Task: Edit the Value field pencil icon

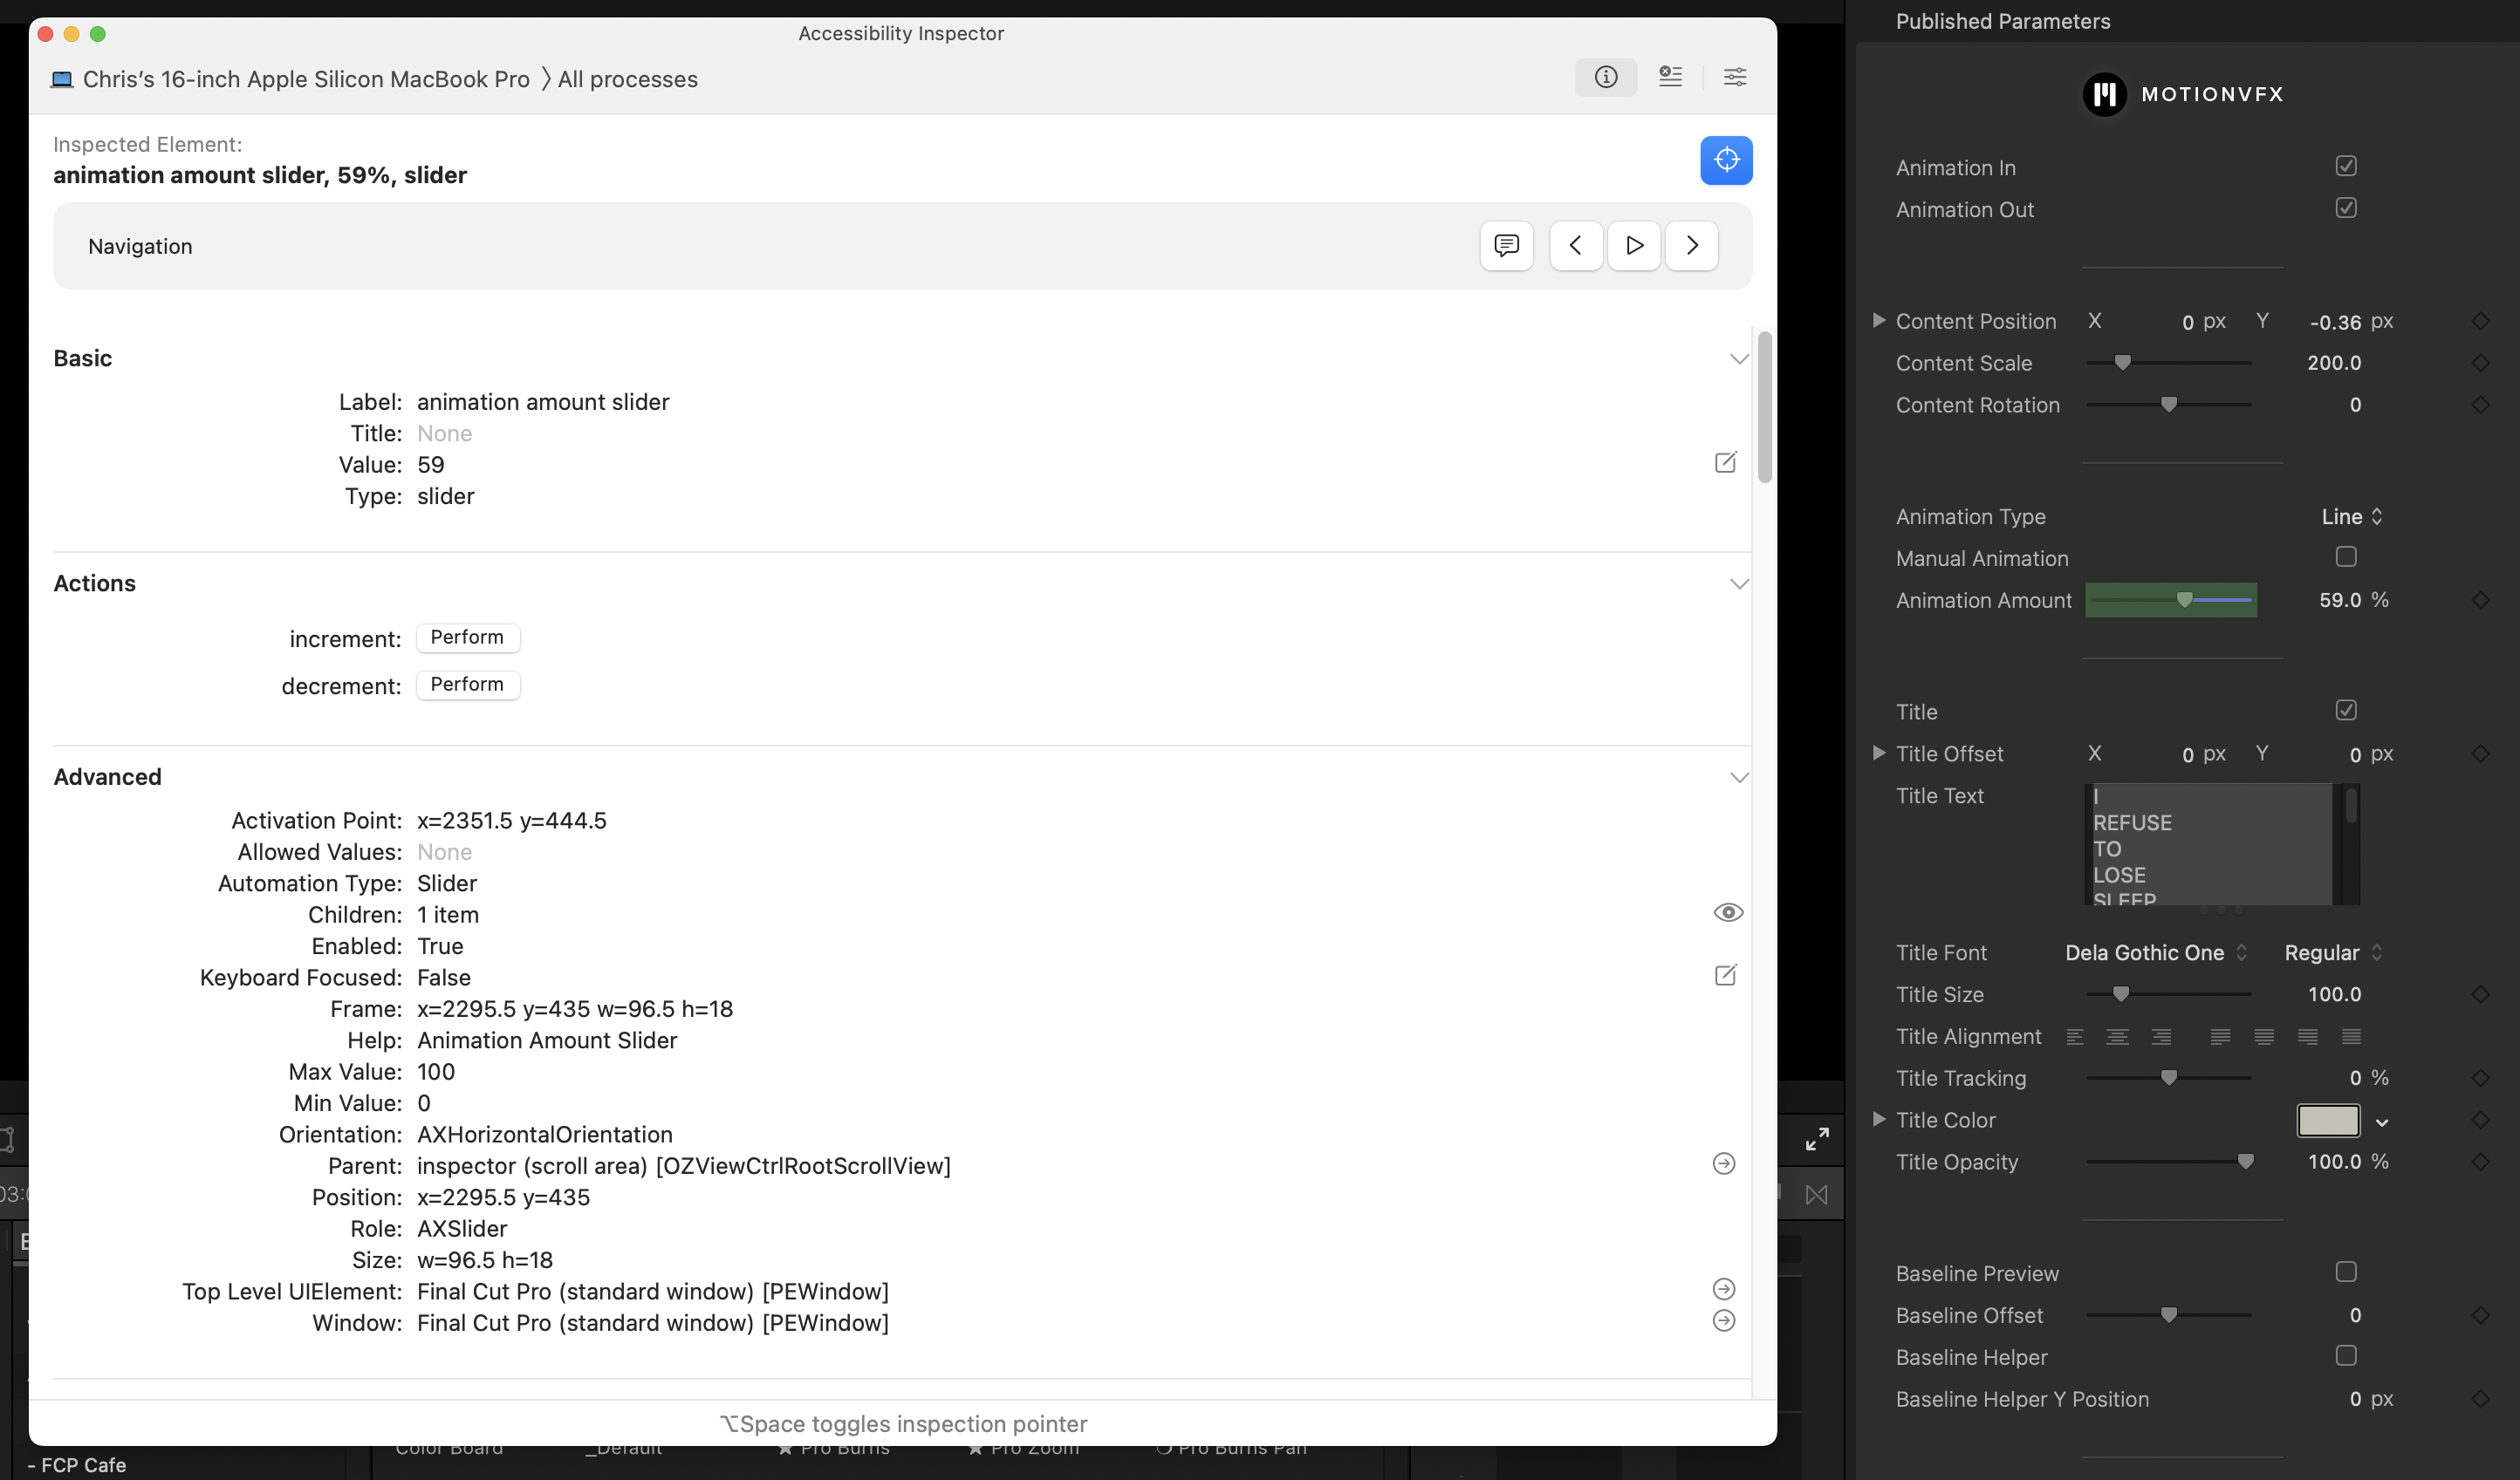Action: (1726, 463)
